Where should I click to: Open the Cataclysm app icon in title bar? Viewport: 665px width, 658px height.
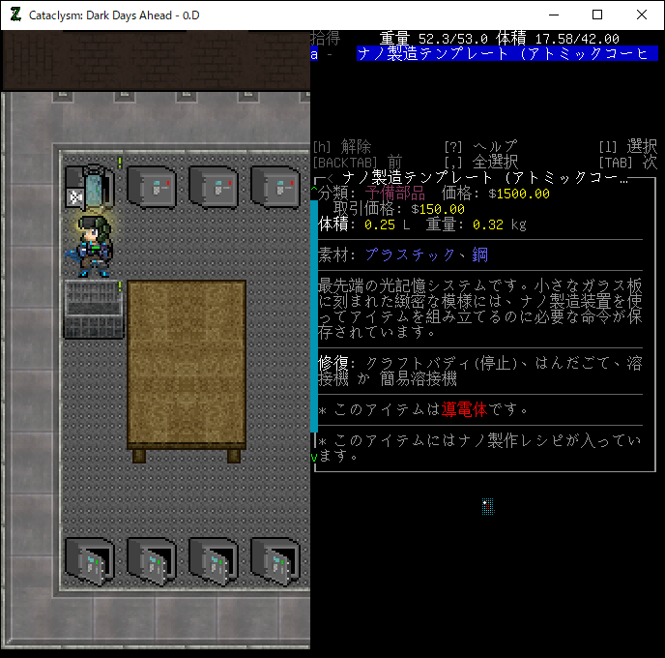(14, 15)
